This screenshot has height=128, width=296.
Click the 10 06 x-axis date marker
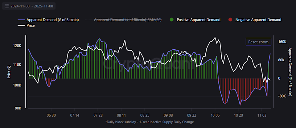pyautogui.click(x=215, y=115)
